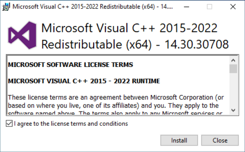Click the 'based on where you live' license line
The image size is (245, 152).
tap(113, 106)
